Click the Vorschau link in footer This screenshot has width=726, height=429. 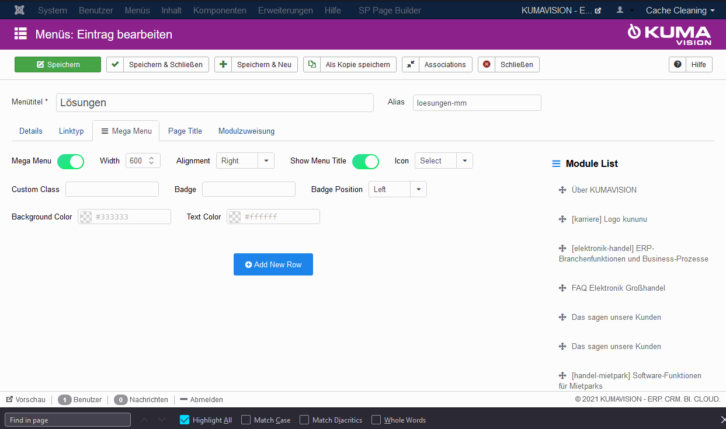pos(26,400)
